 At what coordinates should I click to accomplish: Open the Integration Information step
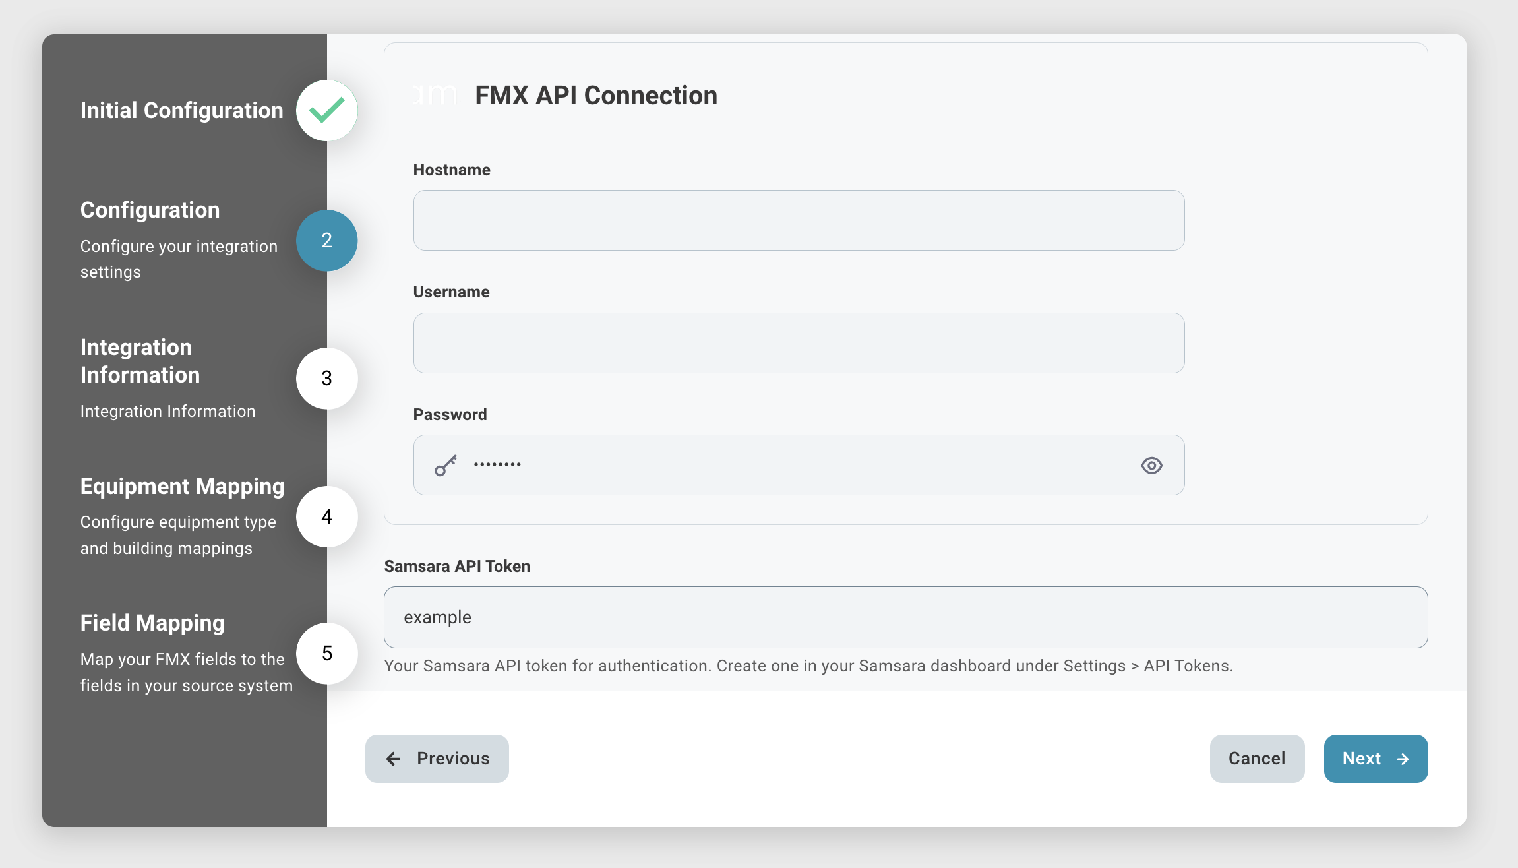(140, 361)
